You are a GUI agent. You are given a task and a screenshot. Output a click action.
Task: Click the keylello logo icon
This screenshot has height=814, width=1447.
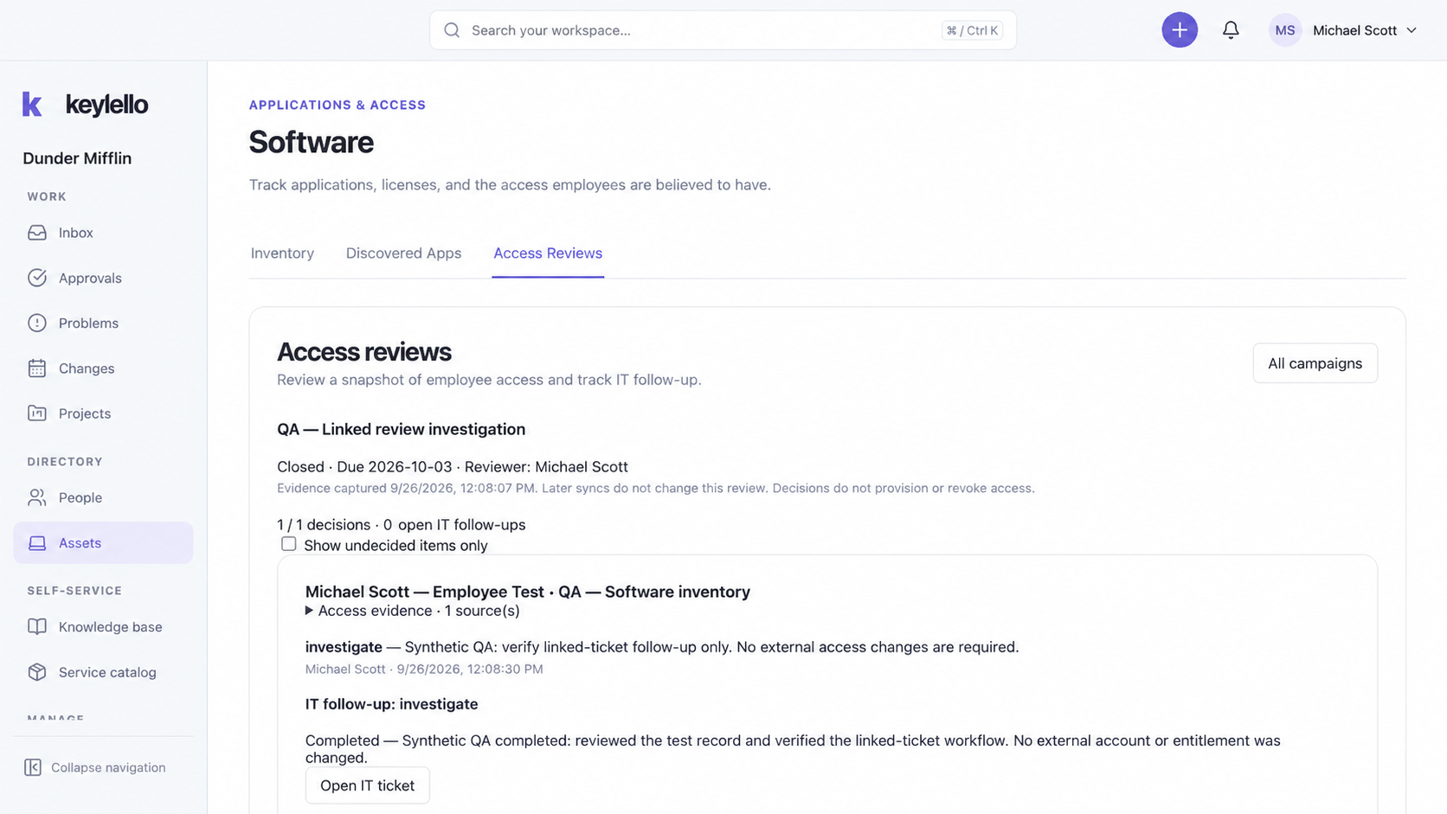[x=32, y=105]
